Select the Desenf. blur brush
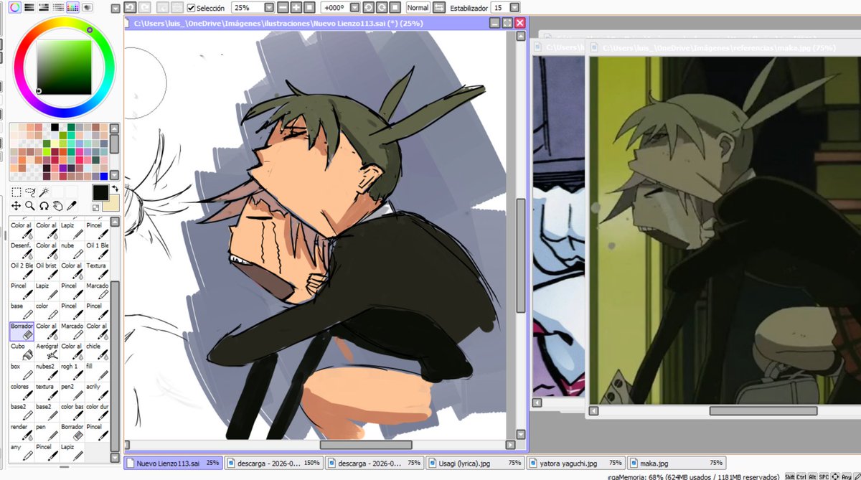 pyautogui.click(x=22, y=250)
